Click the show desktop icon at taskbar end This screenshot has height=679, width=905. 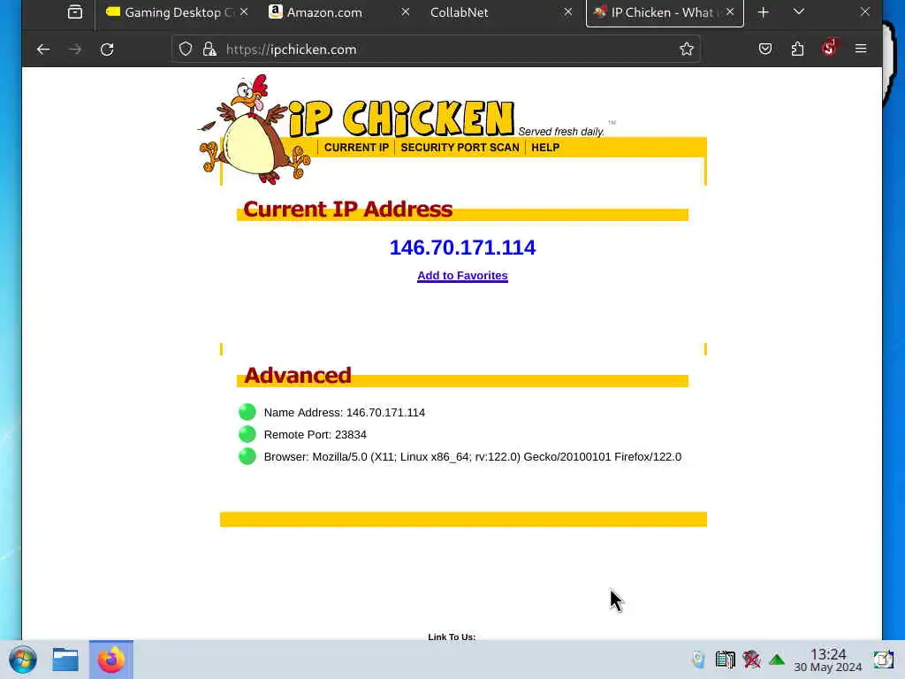883,660
